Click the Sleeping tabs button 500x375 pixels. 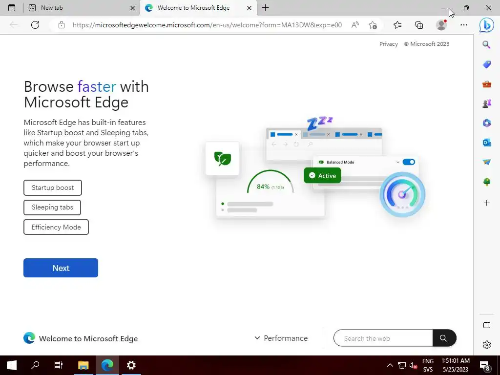point(52,207)
